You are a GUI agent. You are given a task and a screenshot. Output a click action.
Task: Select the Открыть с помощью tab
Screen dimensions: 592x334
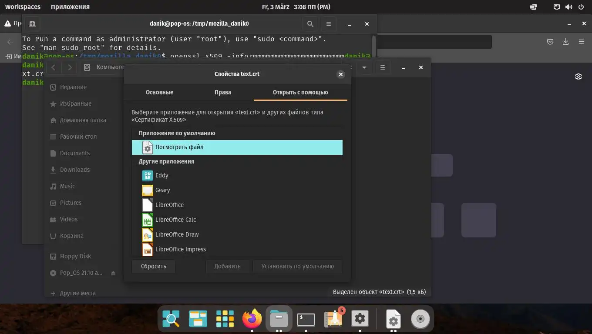[300, 92]
